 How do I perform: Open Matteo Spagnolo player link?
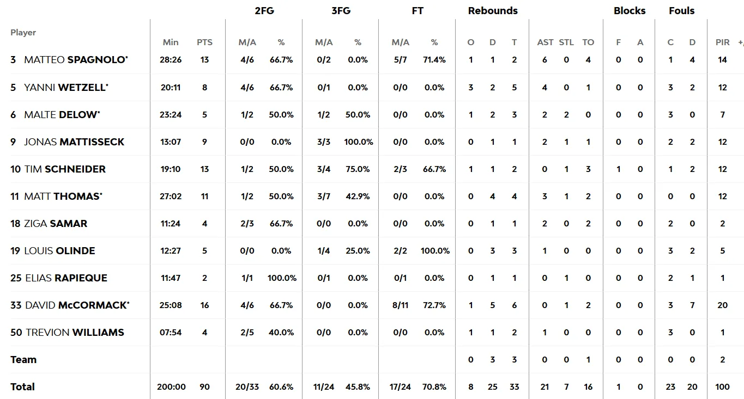pos(75,60)
